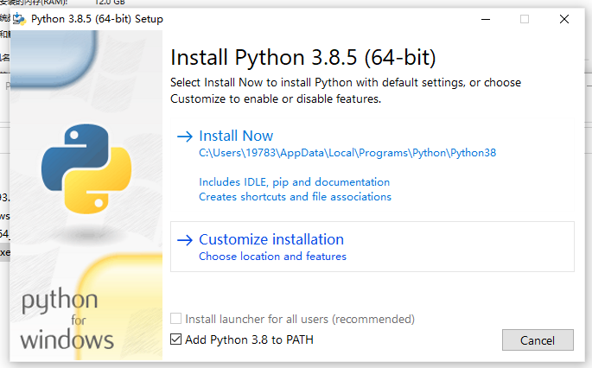Close the Python 3.8.5 Setup window

tap(563, 18)
